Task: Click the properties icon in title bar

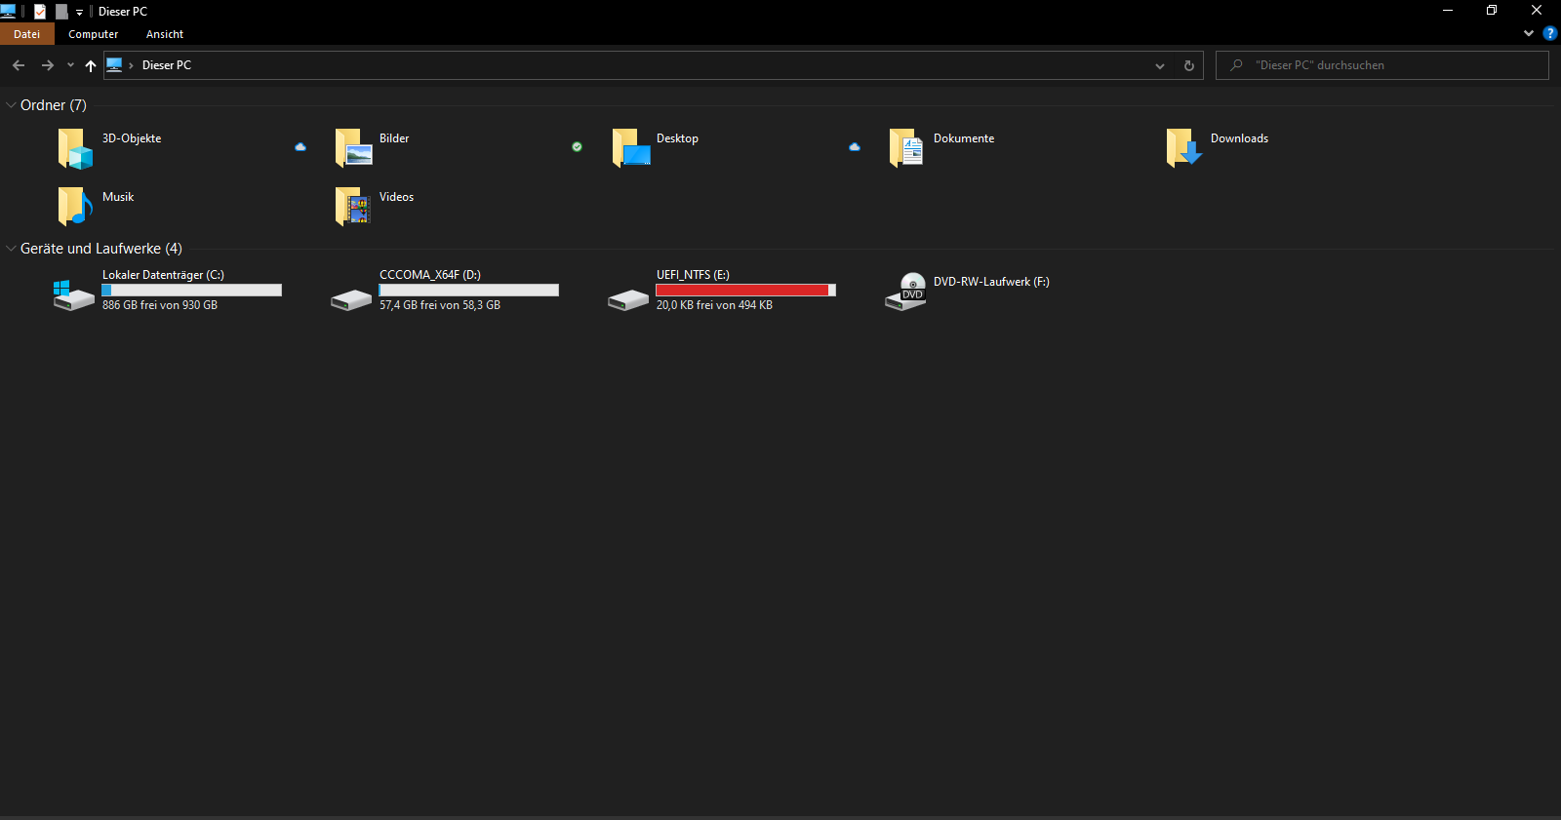Action: 40,12
